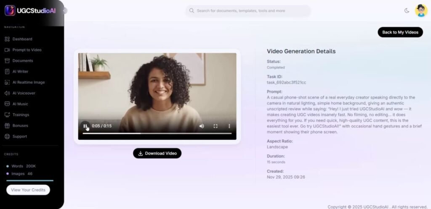Viewport: 431px width, 209px height.
Task: Open video player more options menu
Action: click(229, 126)
